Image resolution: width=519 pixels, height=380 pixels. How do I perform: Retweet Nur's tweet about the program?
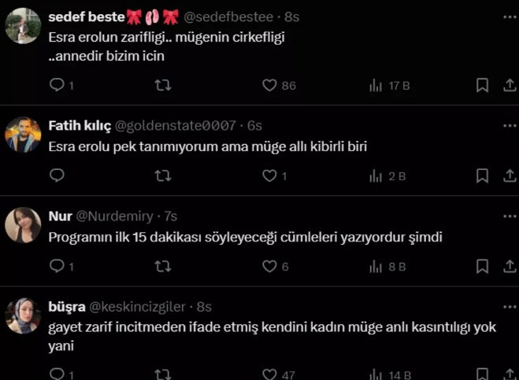point(163,267)
